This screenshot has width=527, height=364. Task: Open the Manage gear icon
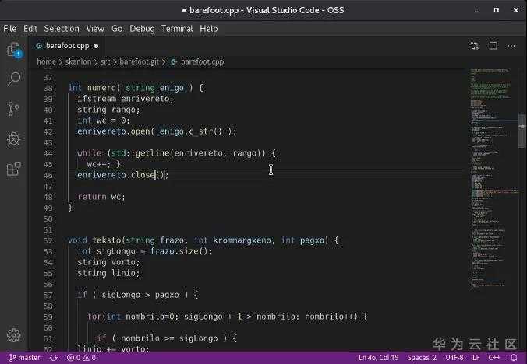(14, 335)
